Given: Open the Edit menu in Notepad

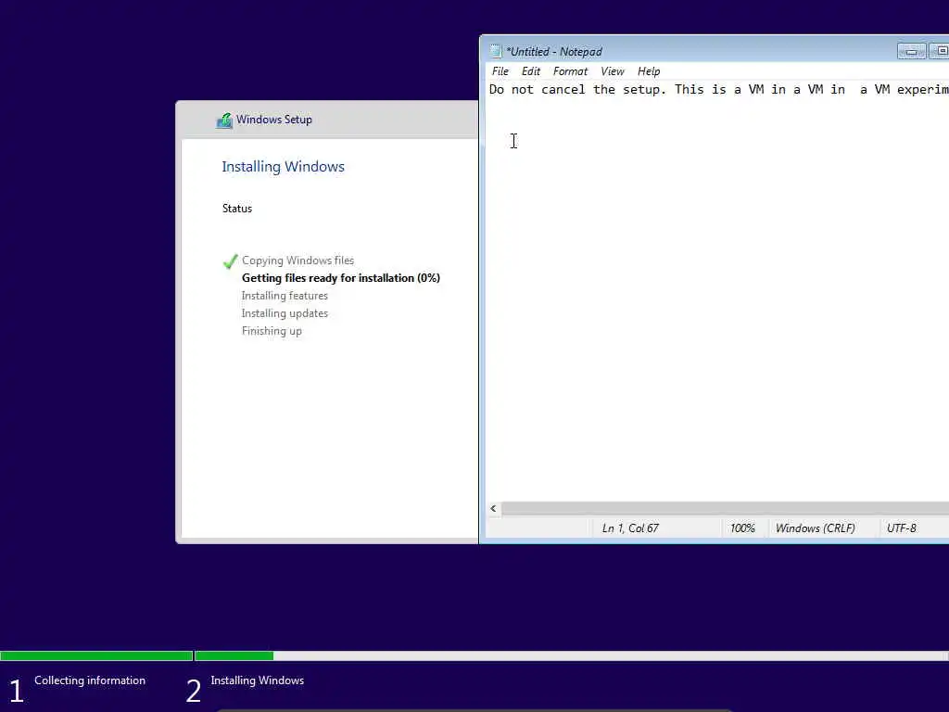Looking at the screenshot, I should [531, 71].
